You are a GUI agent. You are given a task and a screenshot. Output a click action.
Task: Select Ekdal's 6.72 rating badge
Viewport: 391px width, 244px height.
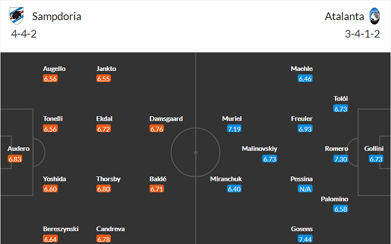[104, 129]
